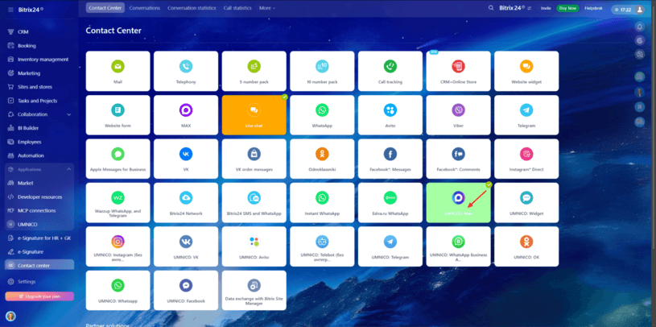Viewport: 656px width, 327px height.
Task: Open Bitrix24 SMS and WhatsApp tile
Action: point(254,203)
